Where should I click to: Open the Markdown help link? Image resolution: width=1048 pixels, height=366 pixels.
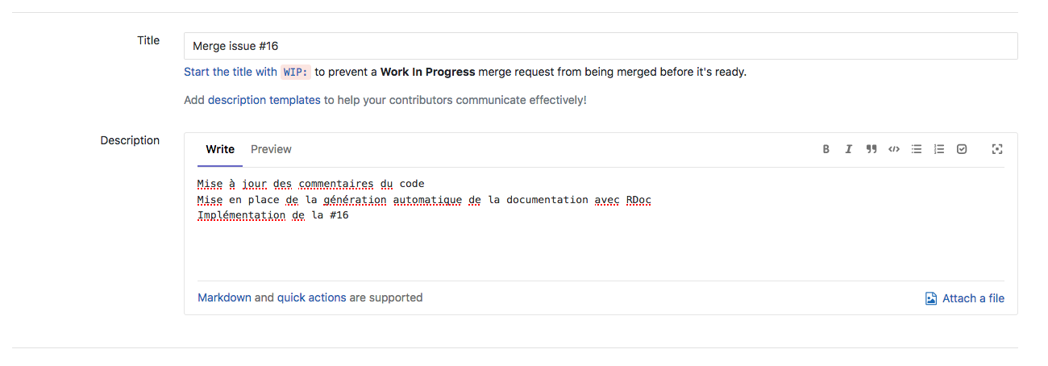224,297
